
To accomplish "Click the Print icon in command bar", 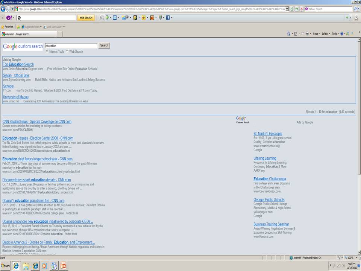I will point(307,33).
